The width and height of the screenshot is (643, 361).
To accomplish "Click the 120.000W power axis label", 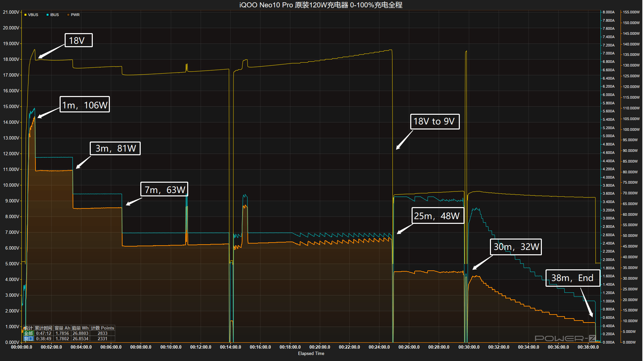I will click(x=631, y=87).
